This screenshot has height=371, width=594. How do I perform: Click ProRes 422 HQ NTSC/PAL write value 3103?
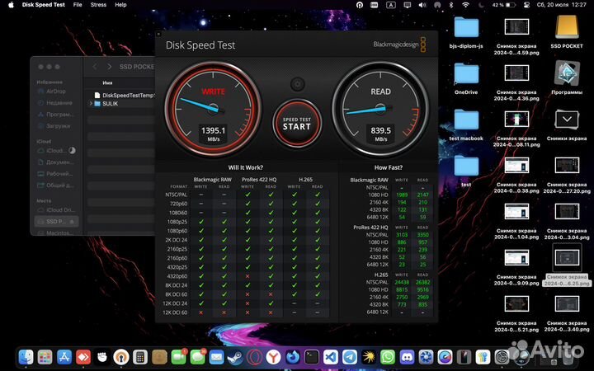[402, 235]
